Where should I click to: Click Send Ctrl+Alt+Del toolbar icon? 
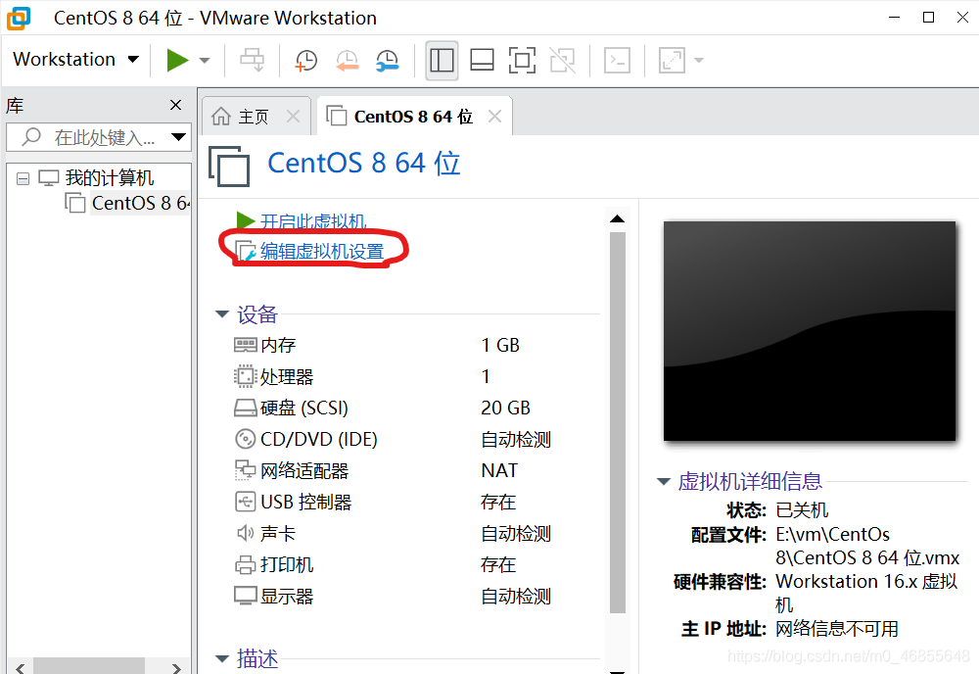[253, 61]
